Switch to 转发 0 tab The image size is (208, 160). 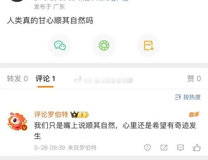pos(17,79)
